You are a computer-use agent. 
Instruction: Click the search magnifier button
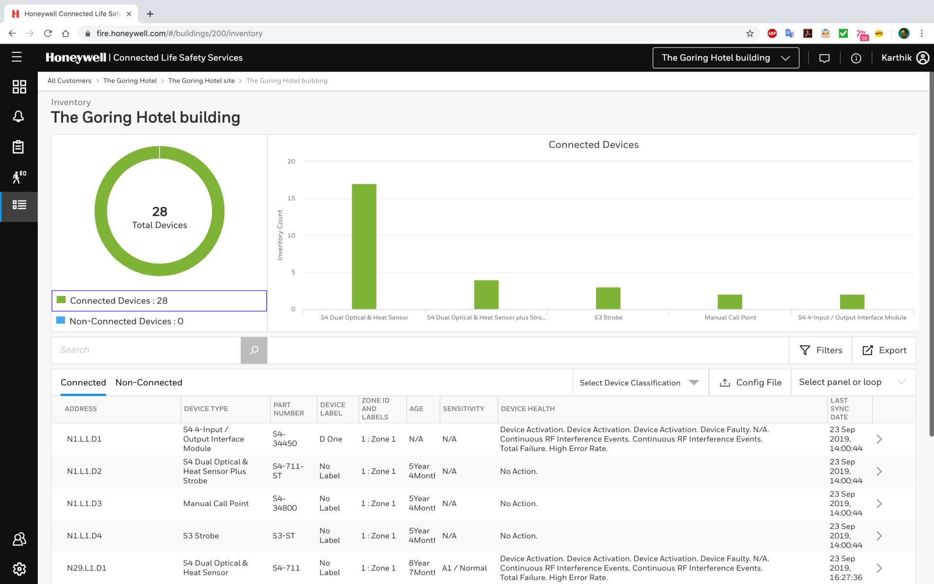254,350
